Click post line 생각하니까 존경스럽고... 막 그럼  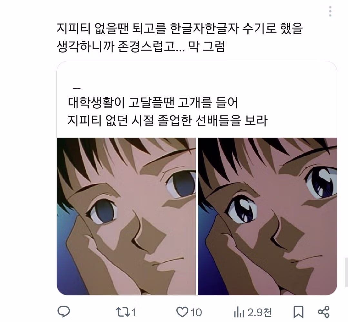pyautogui.click(x=140, y=46)
